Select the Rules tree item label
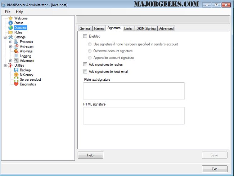 (x=18, y=32)
